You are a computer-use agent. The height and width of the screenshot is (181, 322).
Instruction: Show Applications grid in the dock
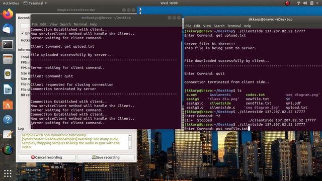[x=8, y=173]
